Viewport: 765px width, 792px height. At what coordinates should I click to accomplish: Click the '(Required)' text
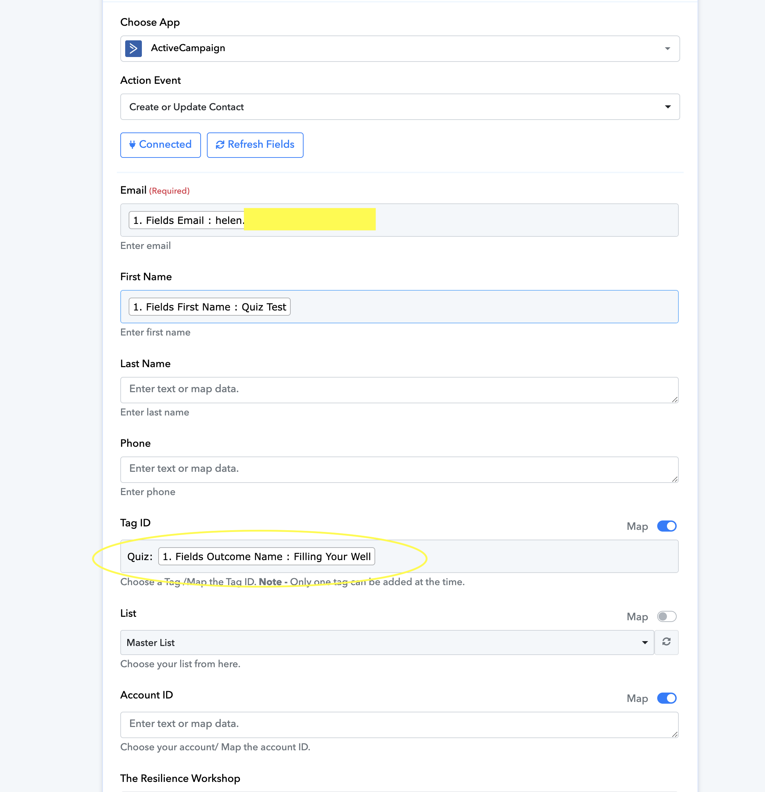pyautogui.click(x=169, y=191)
